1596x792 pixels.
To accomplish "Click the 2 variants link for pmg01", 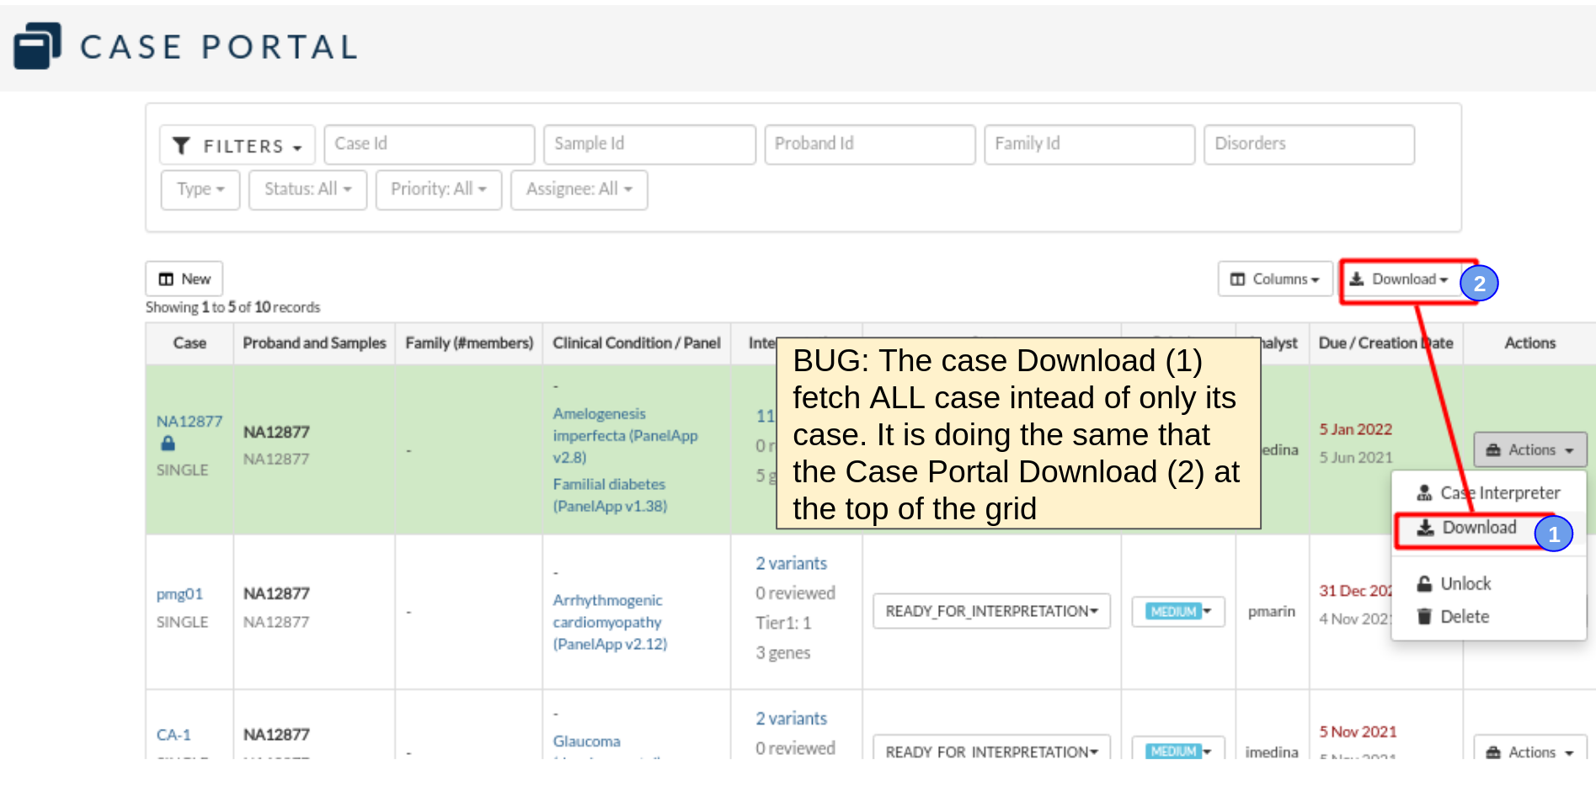I will point(790,563).
